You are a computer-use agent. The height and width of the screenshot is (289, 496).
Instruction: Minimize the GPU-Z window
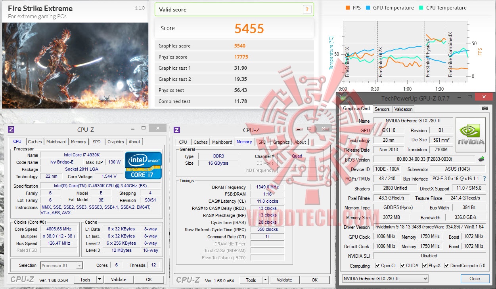459,97
